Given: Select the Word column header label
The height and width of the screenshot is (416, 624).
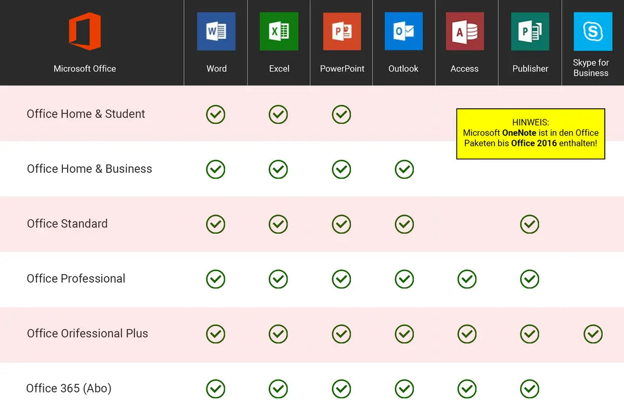Looking at the screenshot, I should (216, 68).
